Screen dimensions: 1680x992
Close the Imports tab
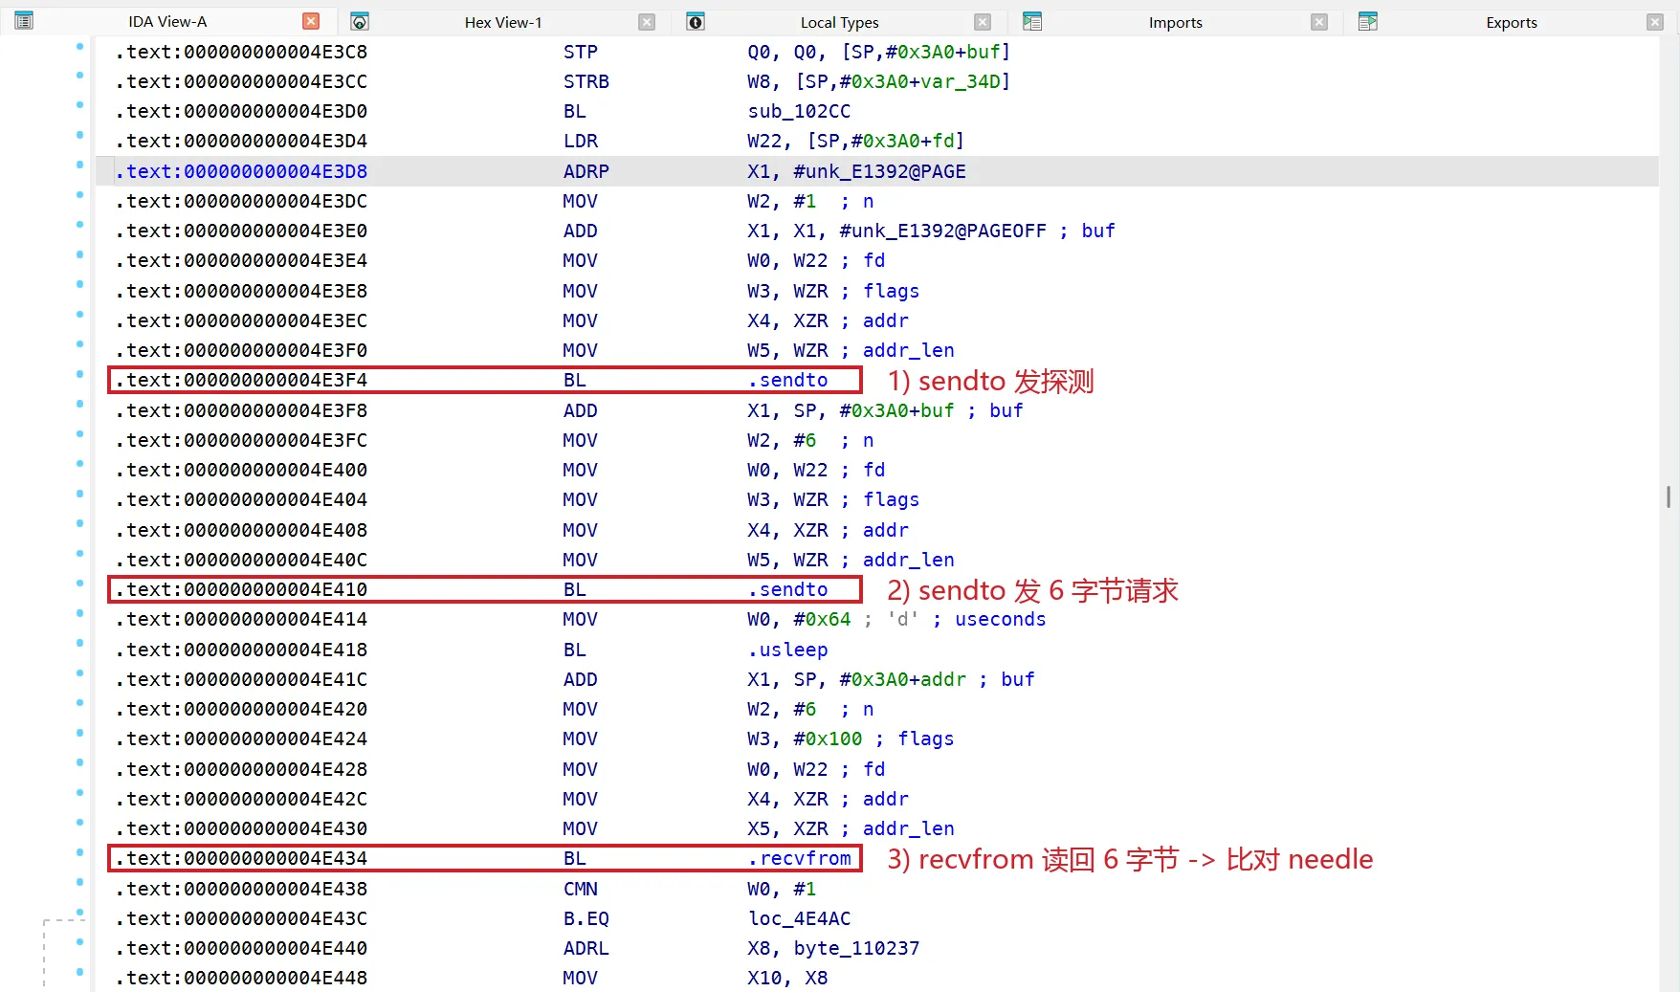coord(1319,22)
